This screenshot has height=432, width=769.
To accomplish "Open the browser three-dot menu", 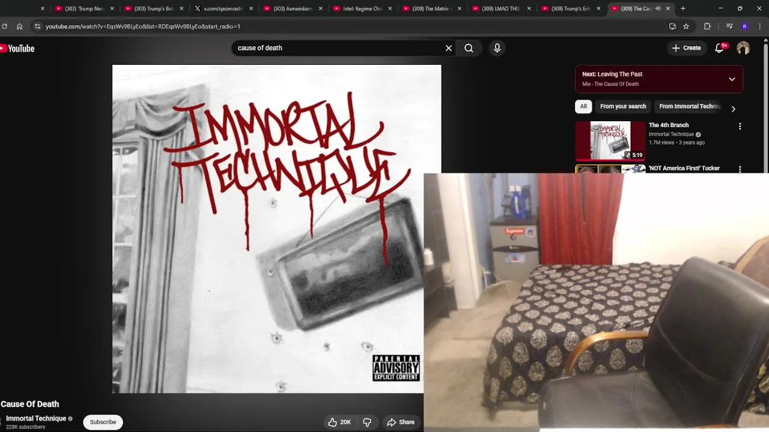I will click(x=760, y=26).
